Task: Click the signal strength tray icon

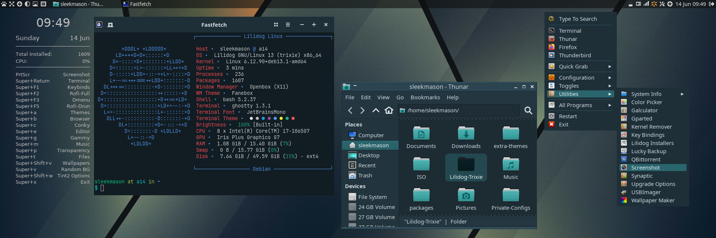Action: pyautogui.click(x=646, y=4)
